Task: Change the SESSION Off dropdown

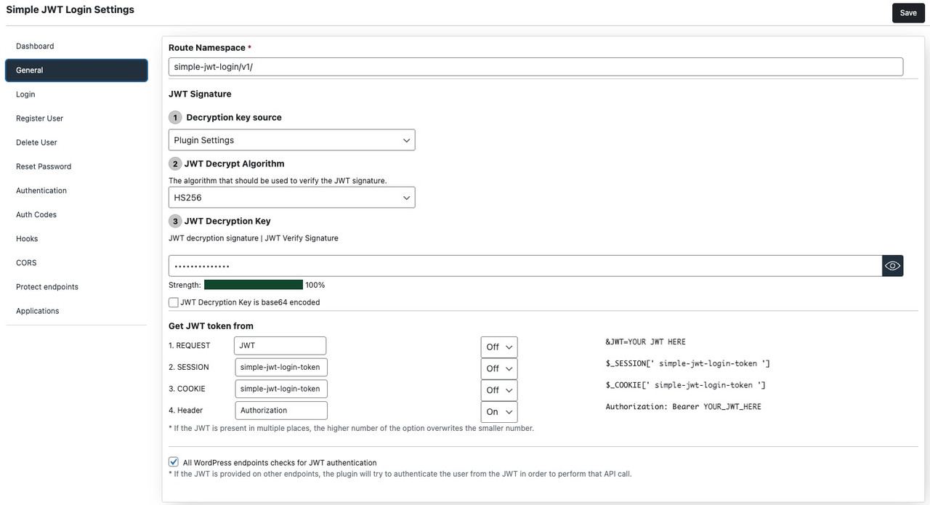Action: tap(499, 368)
